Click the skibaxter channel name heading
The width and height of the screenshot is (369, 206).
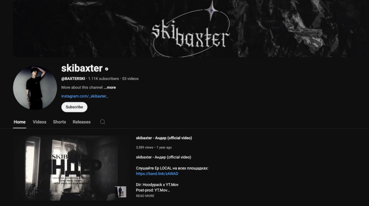(x=82, y=68)
